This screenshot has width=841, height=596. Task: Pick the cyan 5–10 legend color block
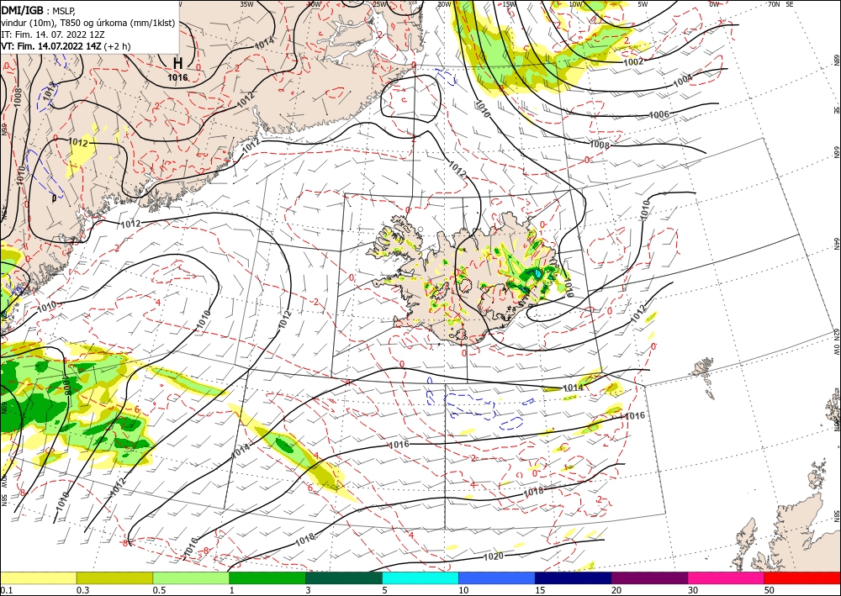(x=420, y=578)
